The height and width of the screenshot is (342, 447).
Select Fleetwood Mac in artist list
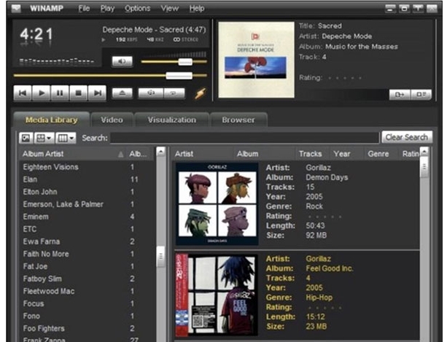coord(87,291)
